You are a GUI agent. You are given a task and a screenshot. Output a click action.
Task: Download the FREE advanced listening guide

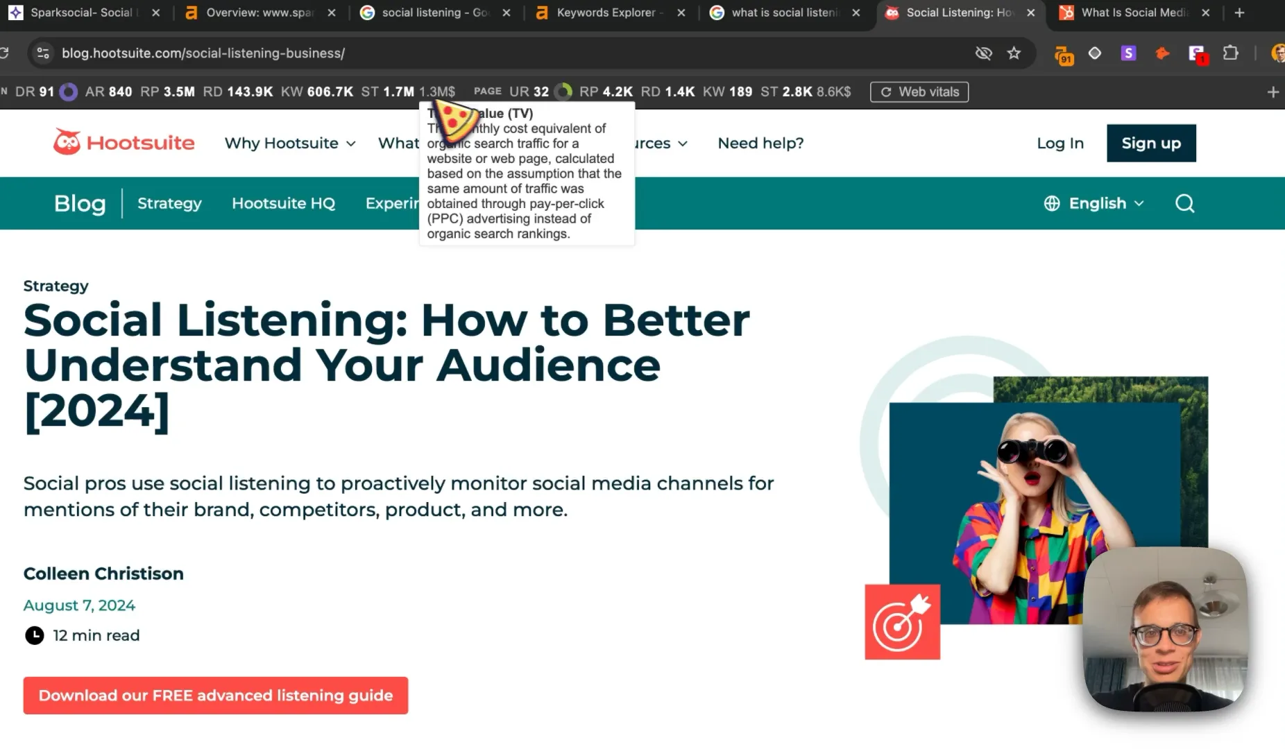click(216, 695)
